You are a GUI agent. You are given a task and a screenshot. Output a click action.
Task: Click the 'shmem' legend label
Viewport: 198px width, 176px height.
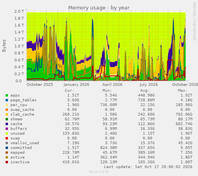pos(16,119)
